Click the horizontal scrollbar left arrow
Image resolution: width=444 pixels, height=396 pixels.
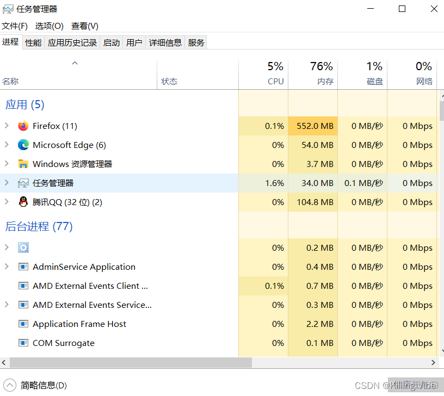point(4,362)
